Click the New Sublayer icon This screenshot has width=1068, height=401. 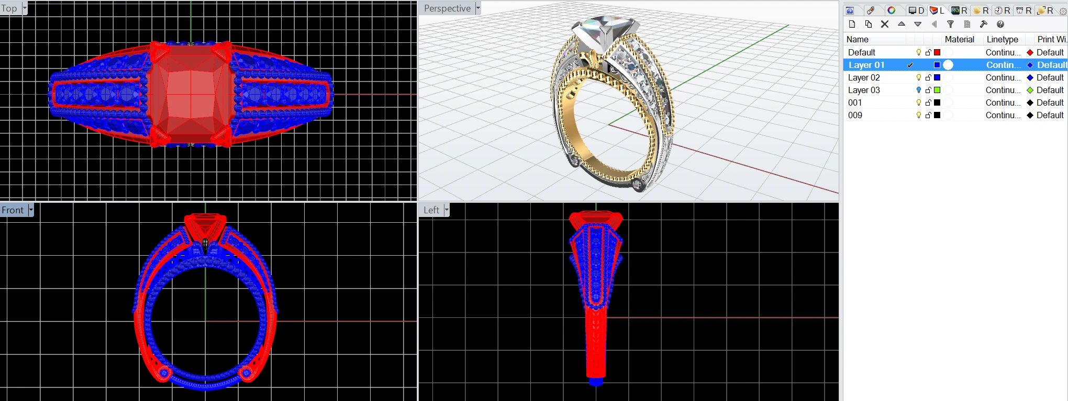point(868,24)
